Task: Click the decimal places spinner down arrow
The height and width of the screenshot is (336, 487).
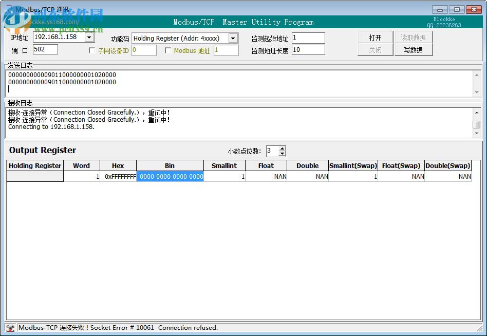Action: [282, 154]
